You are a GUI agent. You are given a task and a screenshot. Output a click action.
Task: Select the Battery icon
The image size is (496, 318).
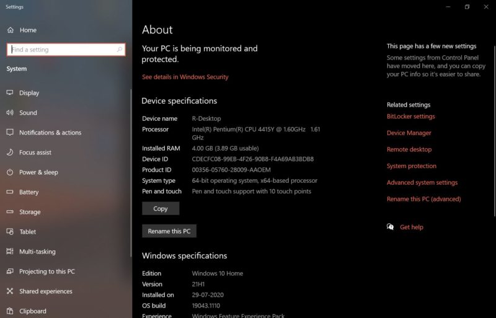coord(10,192)
